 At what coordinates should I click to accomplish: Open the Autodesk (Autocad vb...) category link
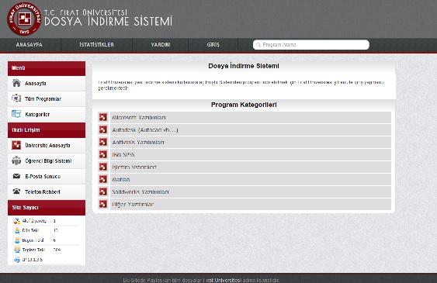coord(145,130)
